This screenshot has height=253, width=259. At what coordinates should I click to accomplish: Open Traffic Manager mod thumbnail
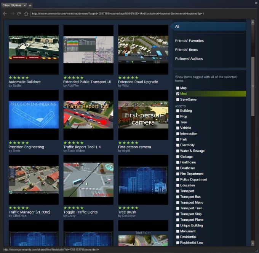tap(34, 180)
